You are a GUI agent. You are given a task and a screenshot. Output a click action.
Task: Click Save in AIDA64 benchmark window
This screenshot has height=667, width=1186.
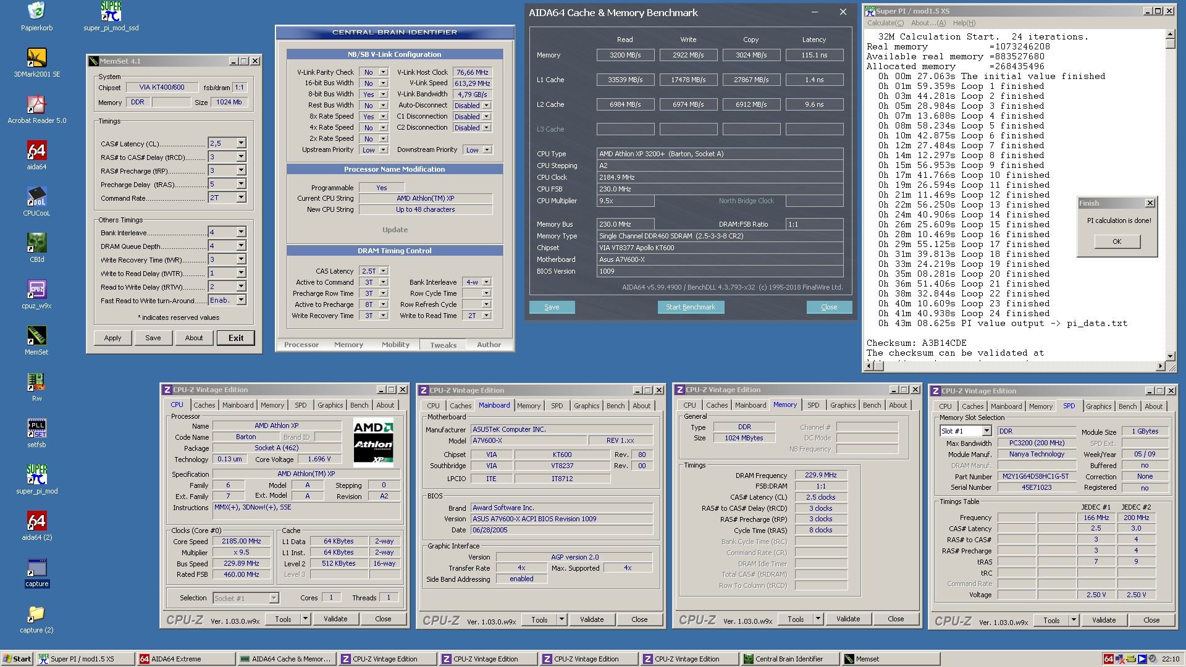click(552, 307)
